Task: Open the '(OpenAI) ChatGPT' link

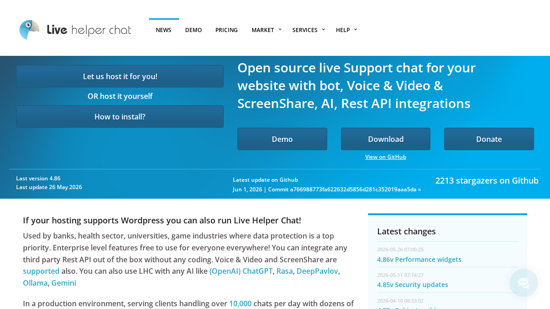Action: 241,271
